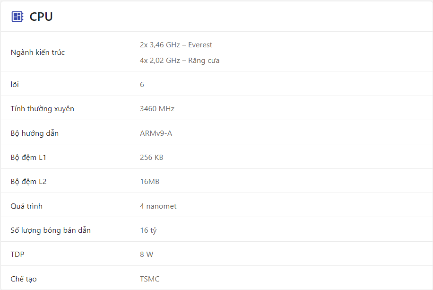433x290 pixels.
Task: Click the 3460 MHz frequency value
Action: (x=157, y=109)
